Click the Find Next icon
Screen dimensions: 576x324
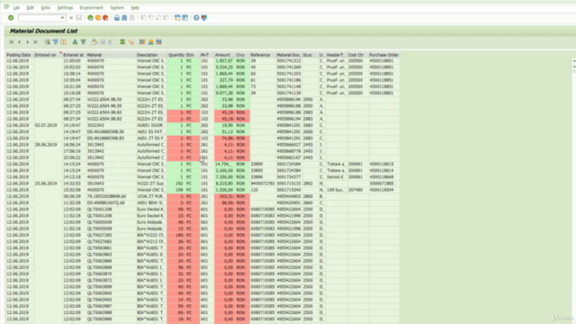point(132,18)
